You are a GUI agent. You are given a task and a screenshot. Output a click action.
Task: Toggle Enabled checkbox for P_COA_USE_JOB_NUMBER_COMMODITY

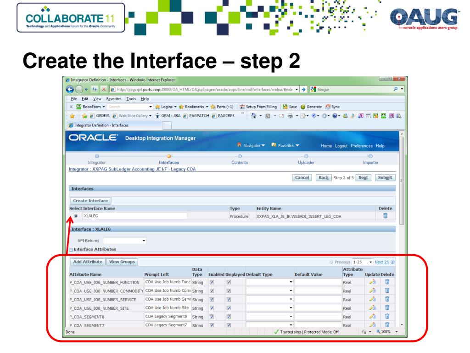click(212, 291)
